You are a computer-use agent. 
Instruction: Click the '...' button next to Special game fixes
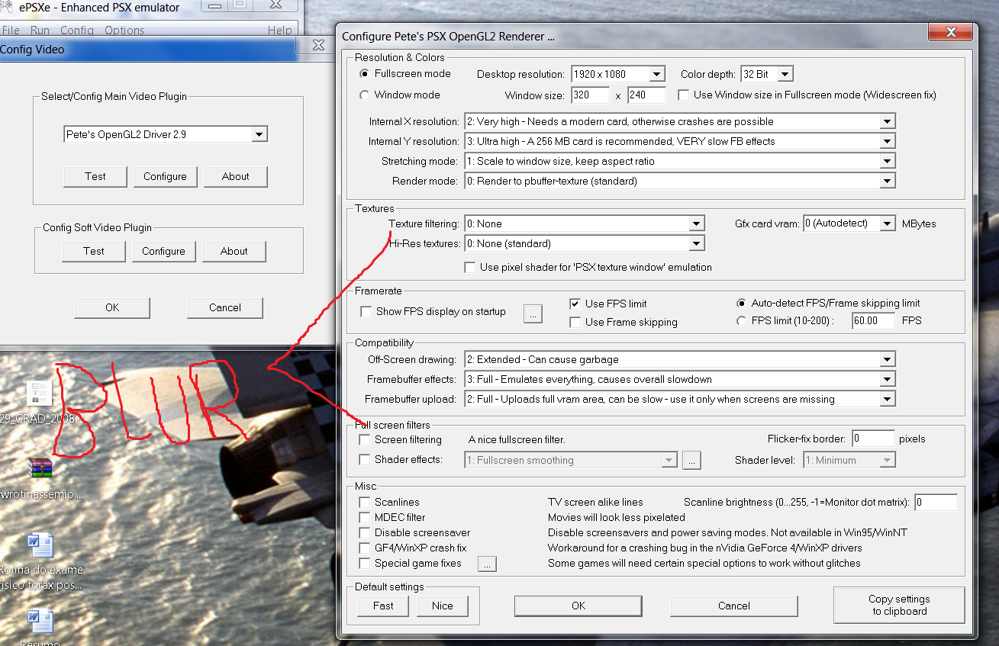[487, 564]
